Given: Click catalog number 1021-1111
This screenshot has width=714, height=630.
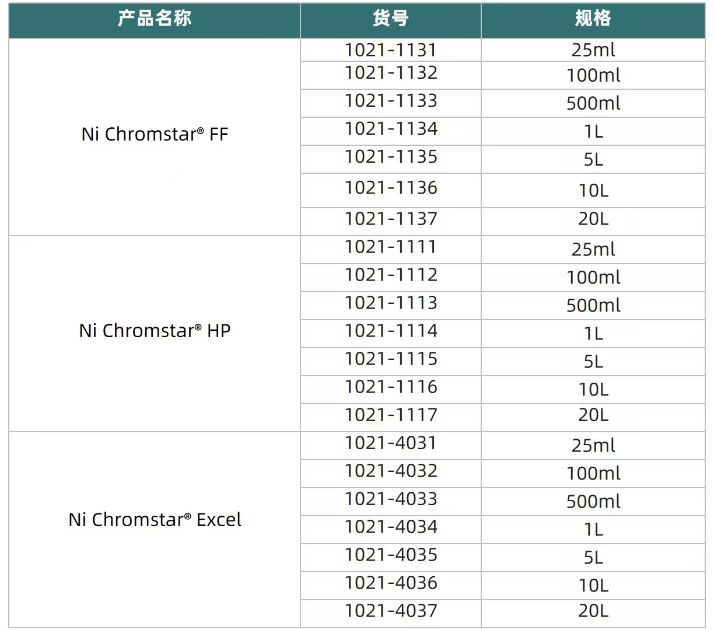Looking at the screenshot, I should pos(391,247).
